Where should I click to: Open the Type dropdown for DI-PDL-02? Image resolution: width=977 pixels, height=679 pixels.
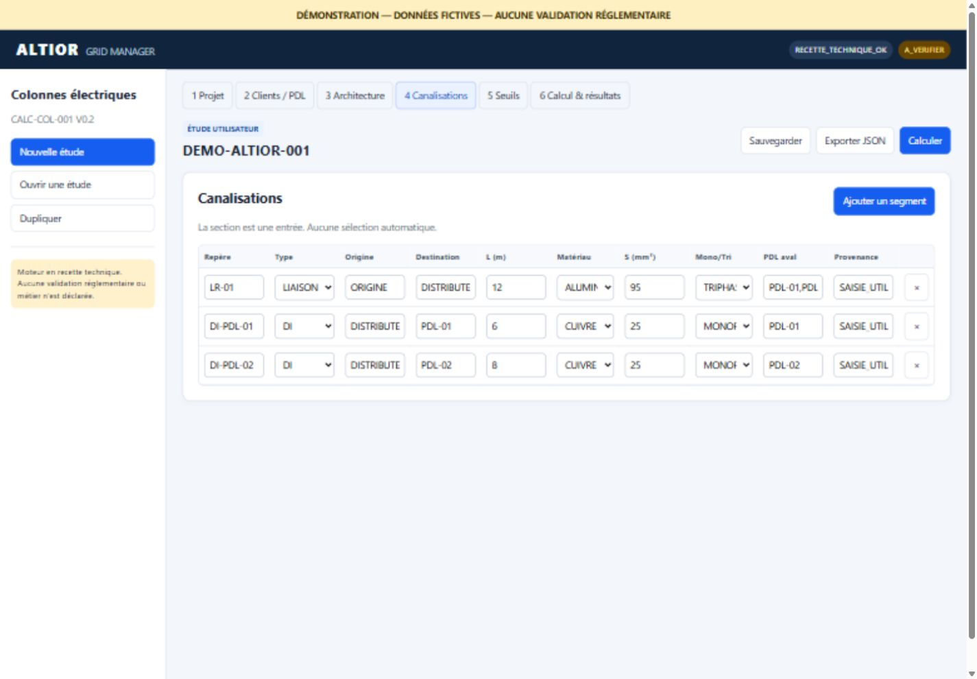304,365
